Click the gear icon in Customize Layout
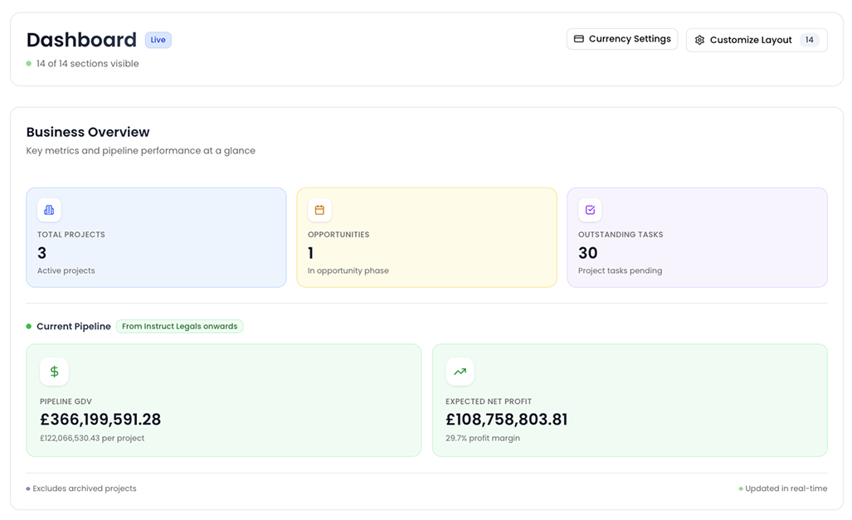The width and height of the screenshot is (852, 520). [699, 40]
